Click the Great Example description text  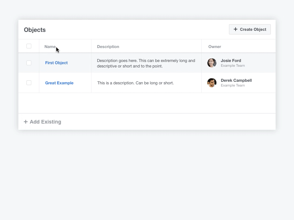point(135,83)
